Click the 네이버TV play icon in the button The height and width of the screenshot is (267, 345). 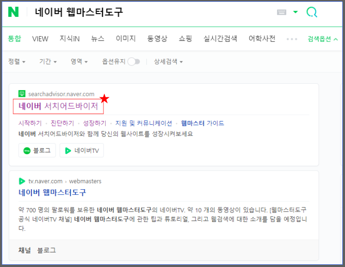[x=68, y=151]
